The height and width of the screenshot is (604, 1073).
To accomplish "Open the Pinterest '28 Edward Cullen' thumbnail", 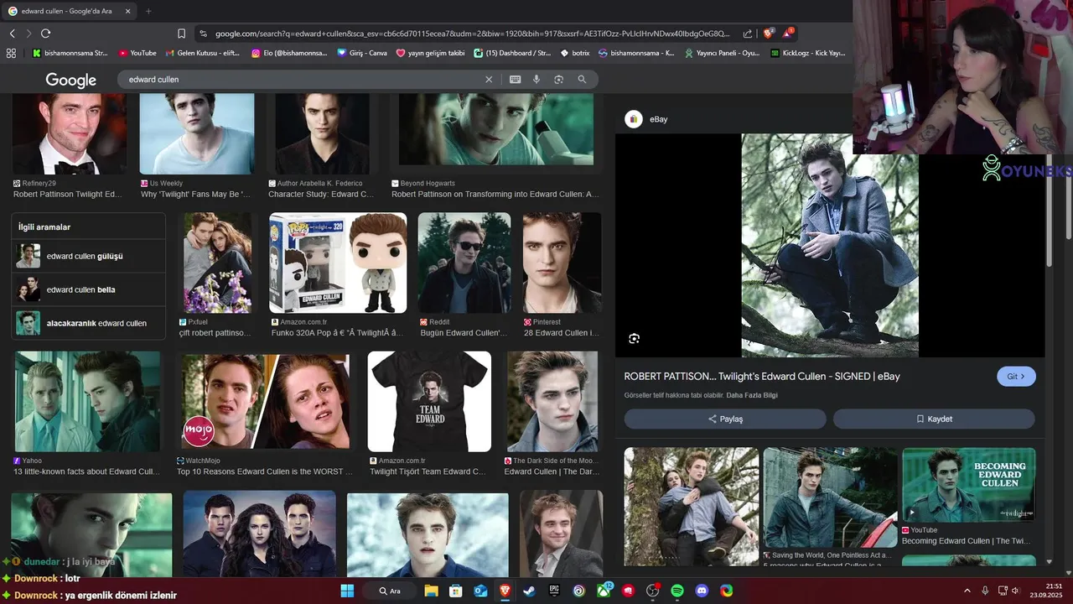I will tap(562, 263).
